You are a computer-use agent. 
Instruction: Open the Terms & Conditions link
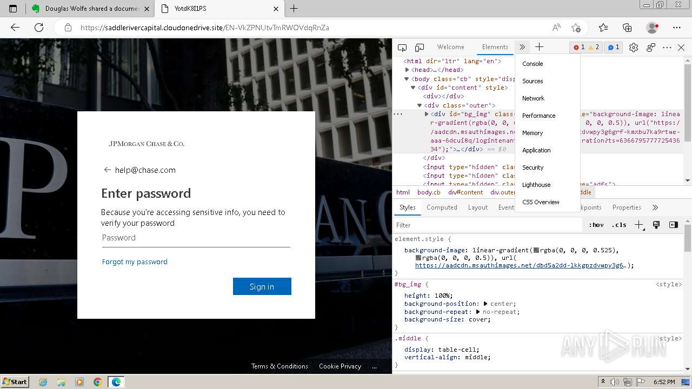coord(280,366)
